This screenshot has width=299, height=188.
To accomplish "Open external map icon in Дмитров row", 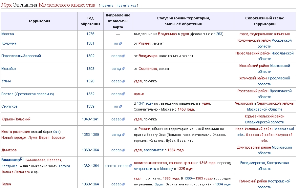I will pos(123,150).
